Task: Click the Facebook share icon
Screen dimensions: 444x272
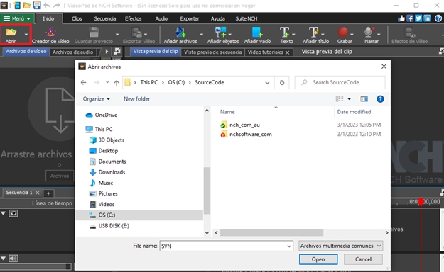Action: pos(410,18)
